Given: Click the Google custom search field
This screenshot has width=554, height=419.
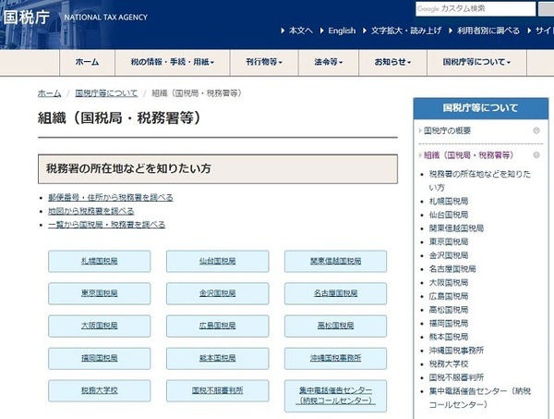Looking at the screenshot, I should (476, 9).
